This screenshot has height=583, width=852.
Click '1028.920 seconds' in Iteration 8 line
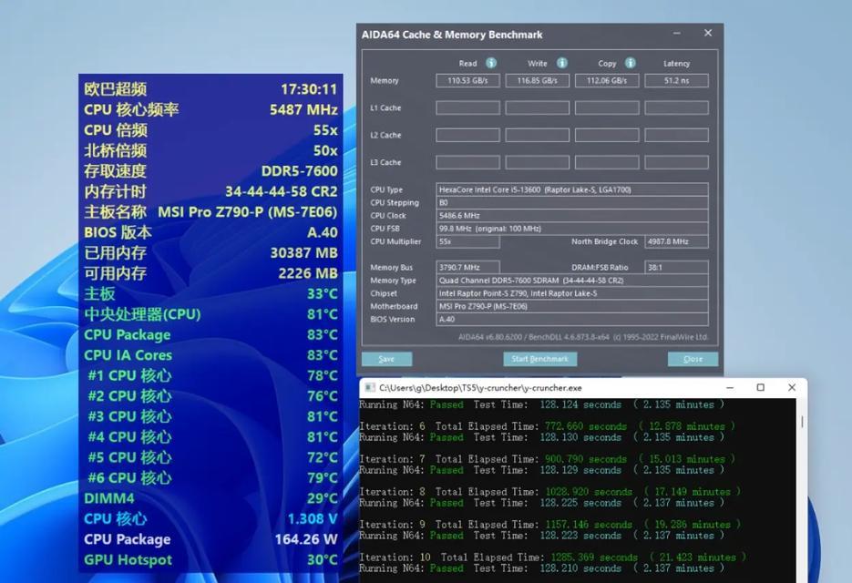tap(589, 492)
